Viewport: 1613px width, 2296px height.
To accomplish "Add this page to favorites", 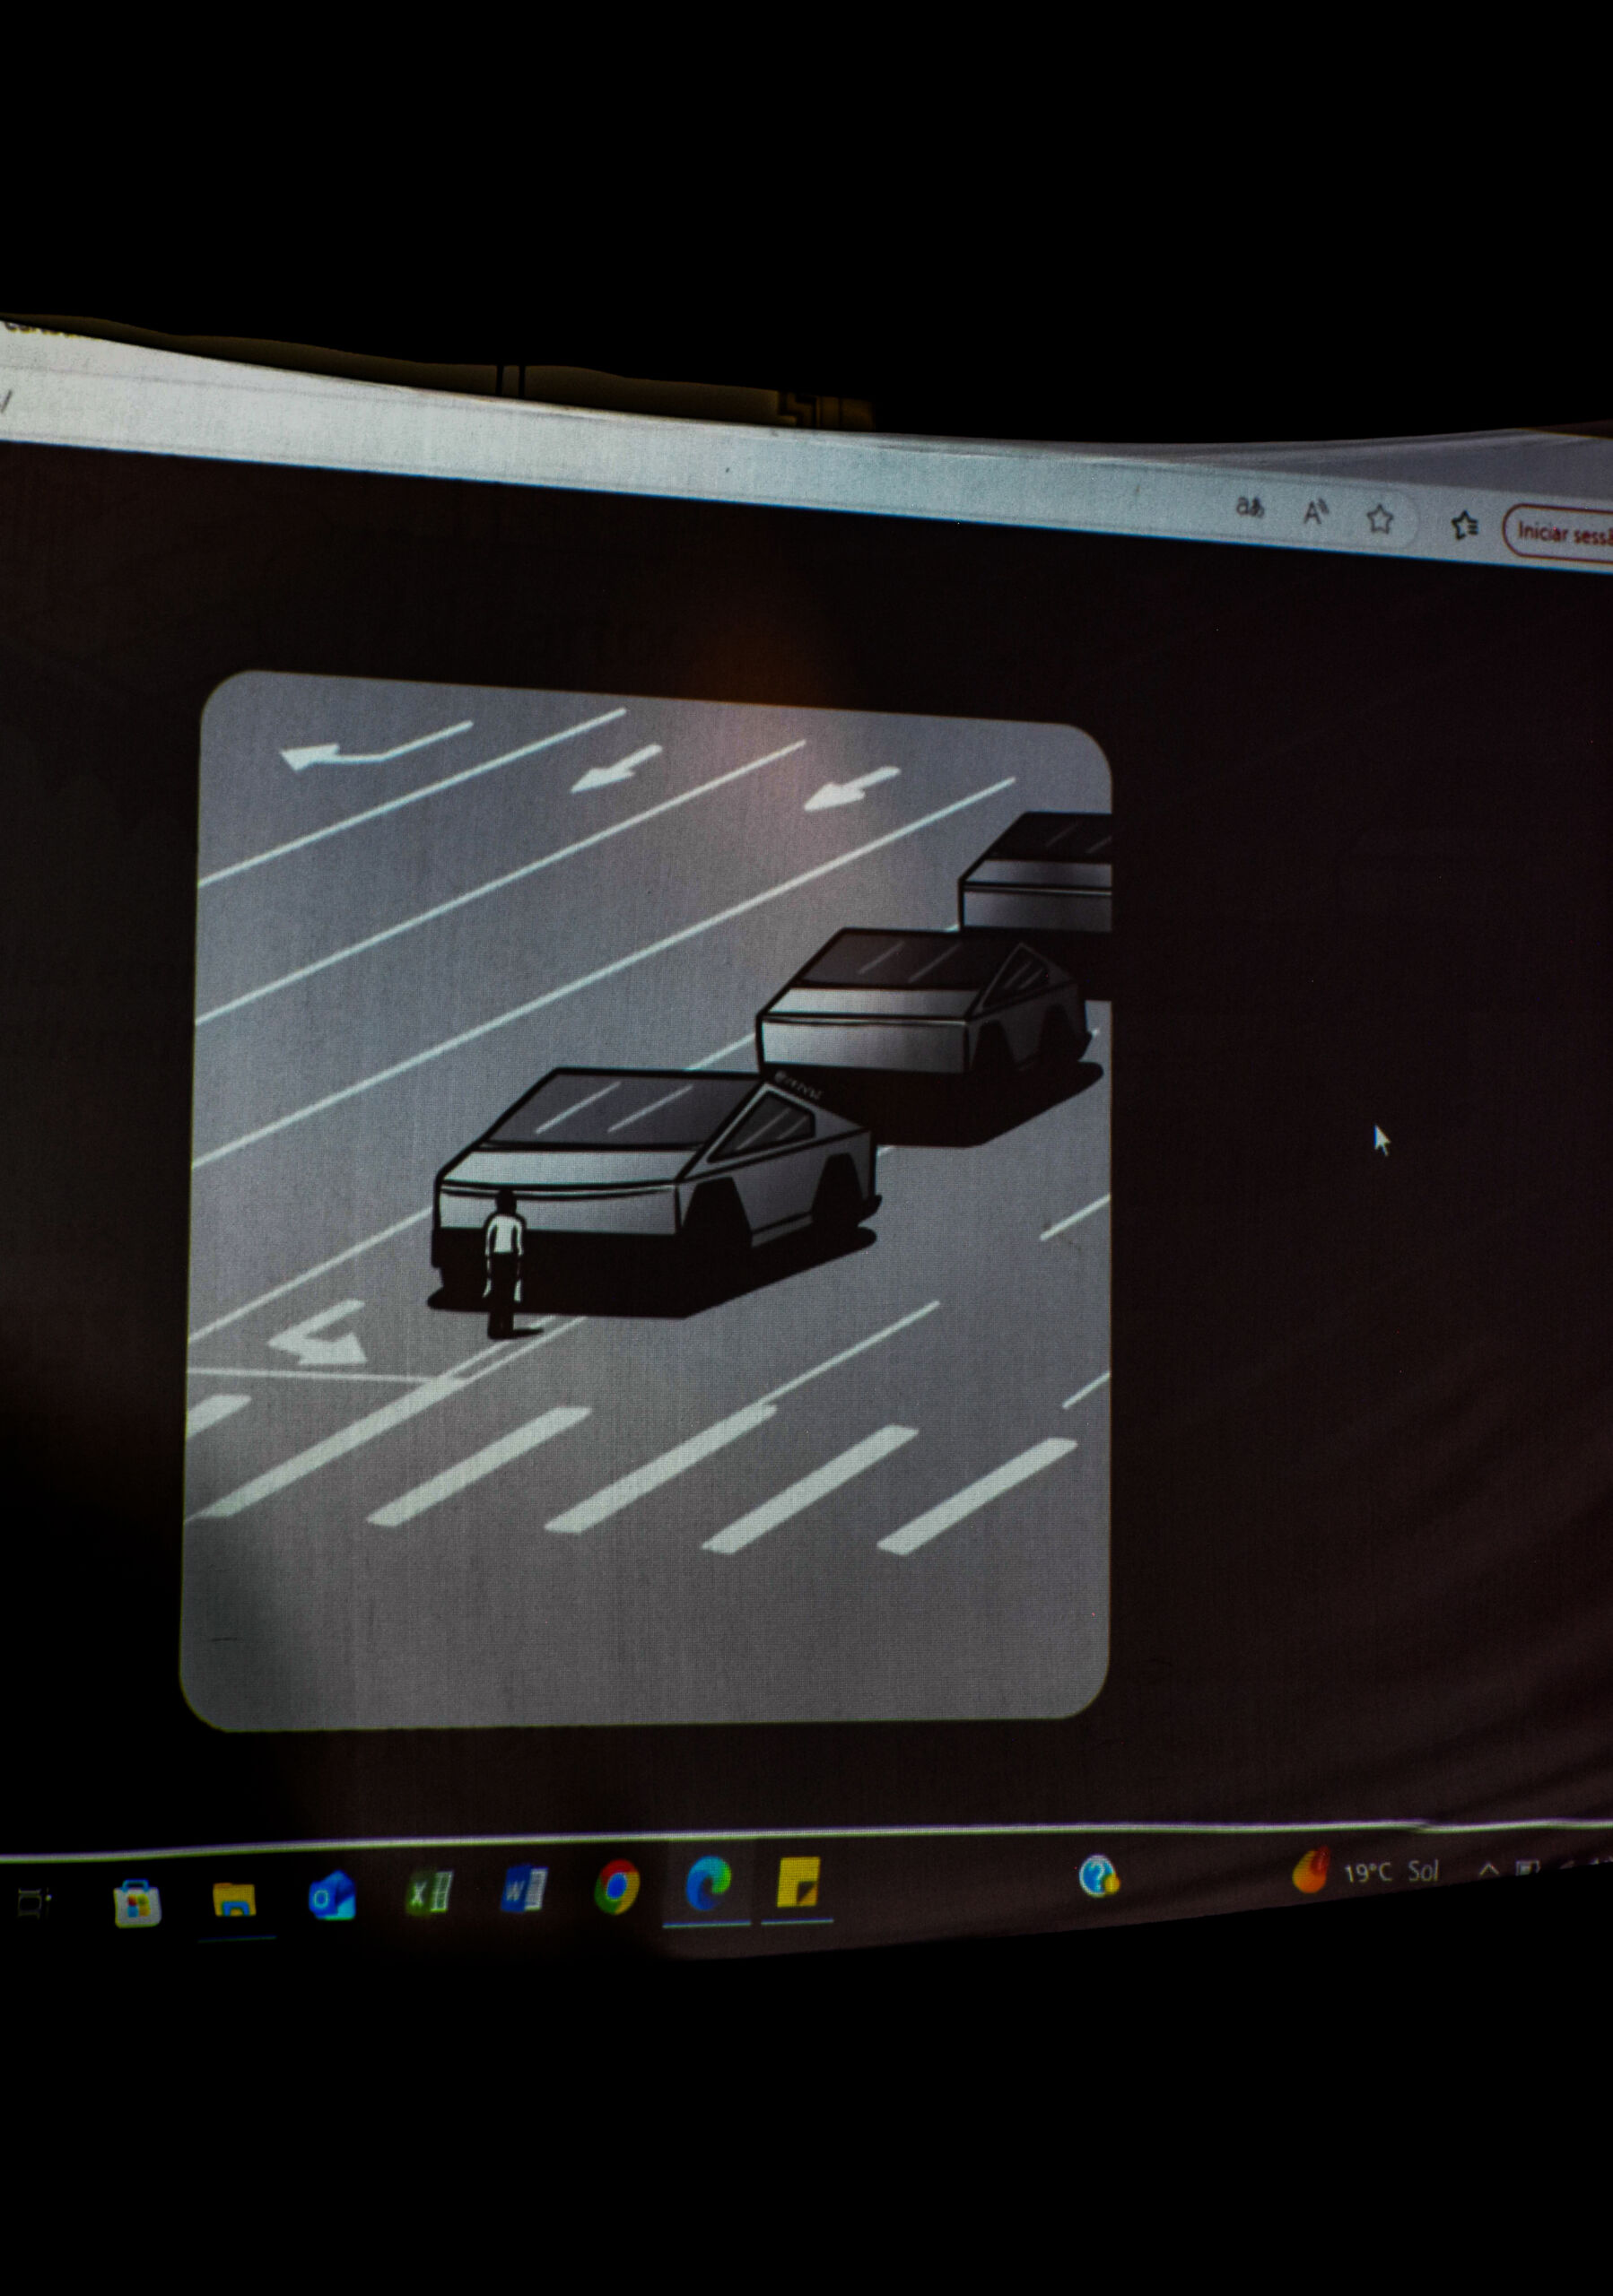I will (1380, 519).
